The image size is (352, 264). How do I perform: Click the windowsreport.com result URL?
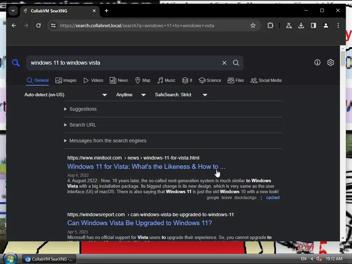[151, 214]
